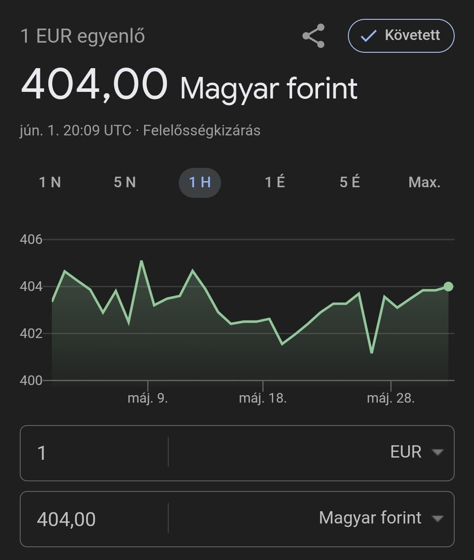
Task: Open the Felelősségkizárás disclaimer link
Action: coord(202,131)
